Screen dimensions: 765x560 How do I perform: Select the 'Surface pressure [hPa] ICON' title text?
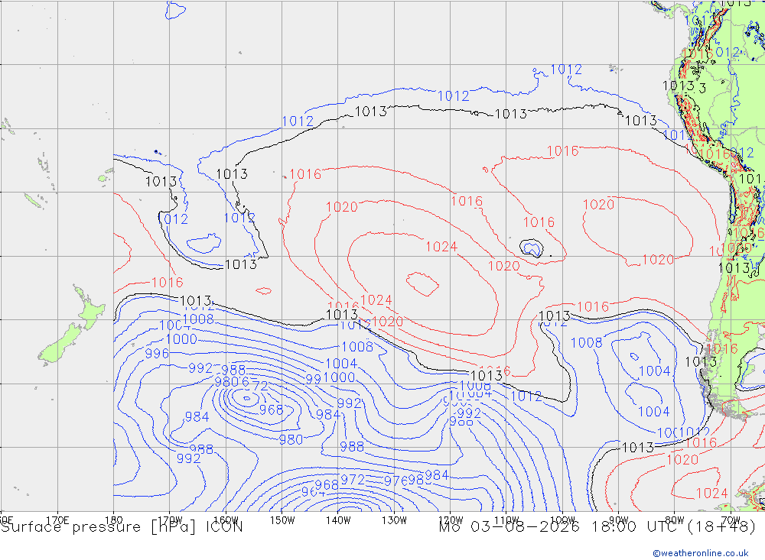pos(122,527)
